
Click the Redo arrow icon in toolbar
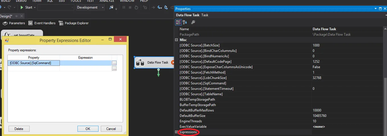click(9, 7)
